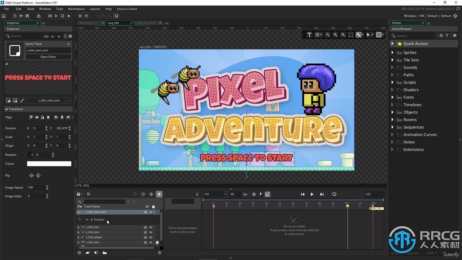Toggle the curve view button
The width and height of the screenshot is (462, 260).
[267, 194]
